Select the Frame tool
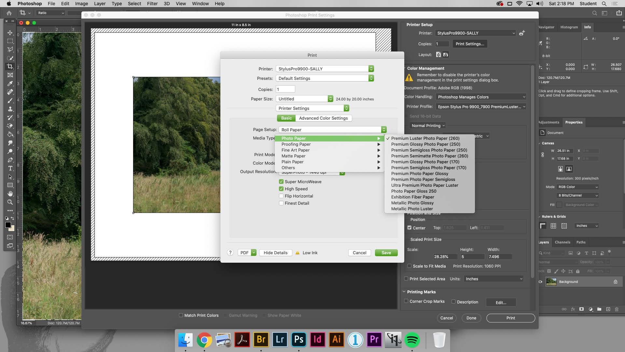The height and width of the screenshot is (352, 625). (10, 75)
